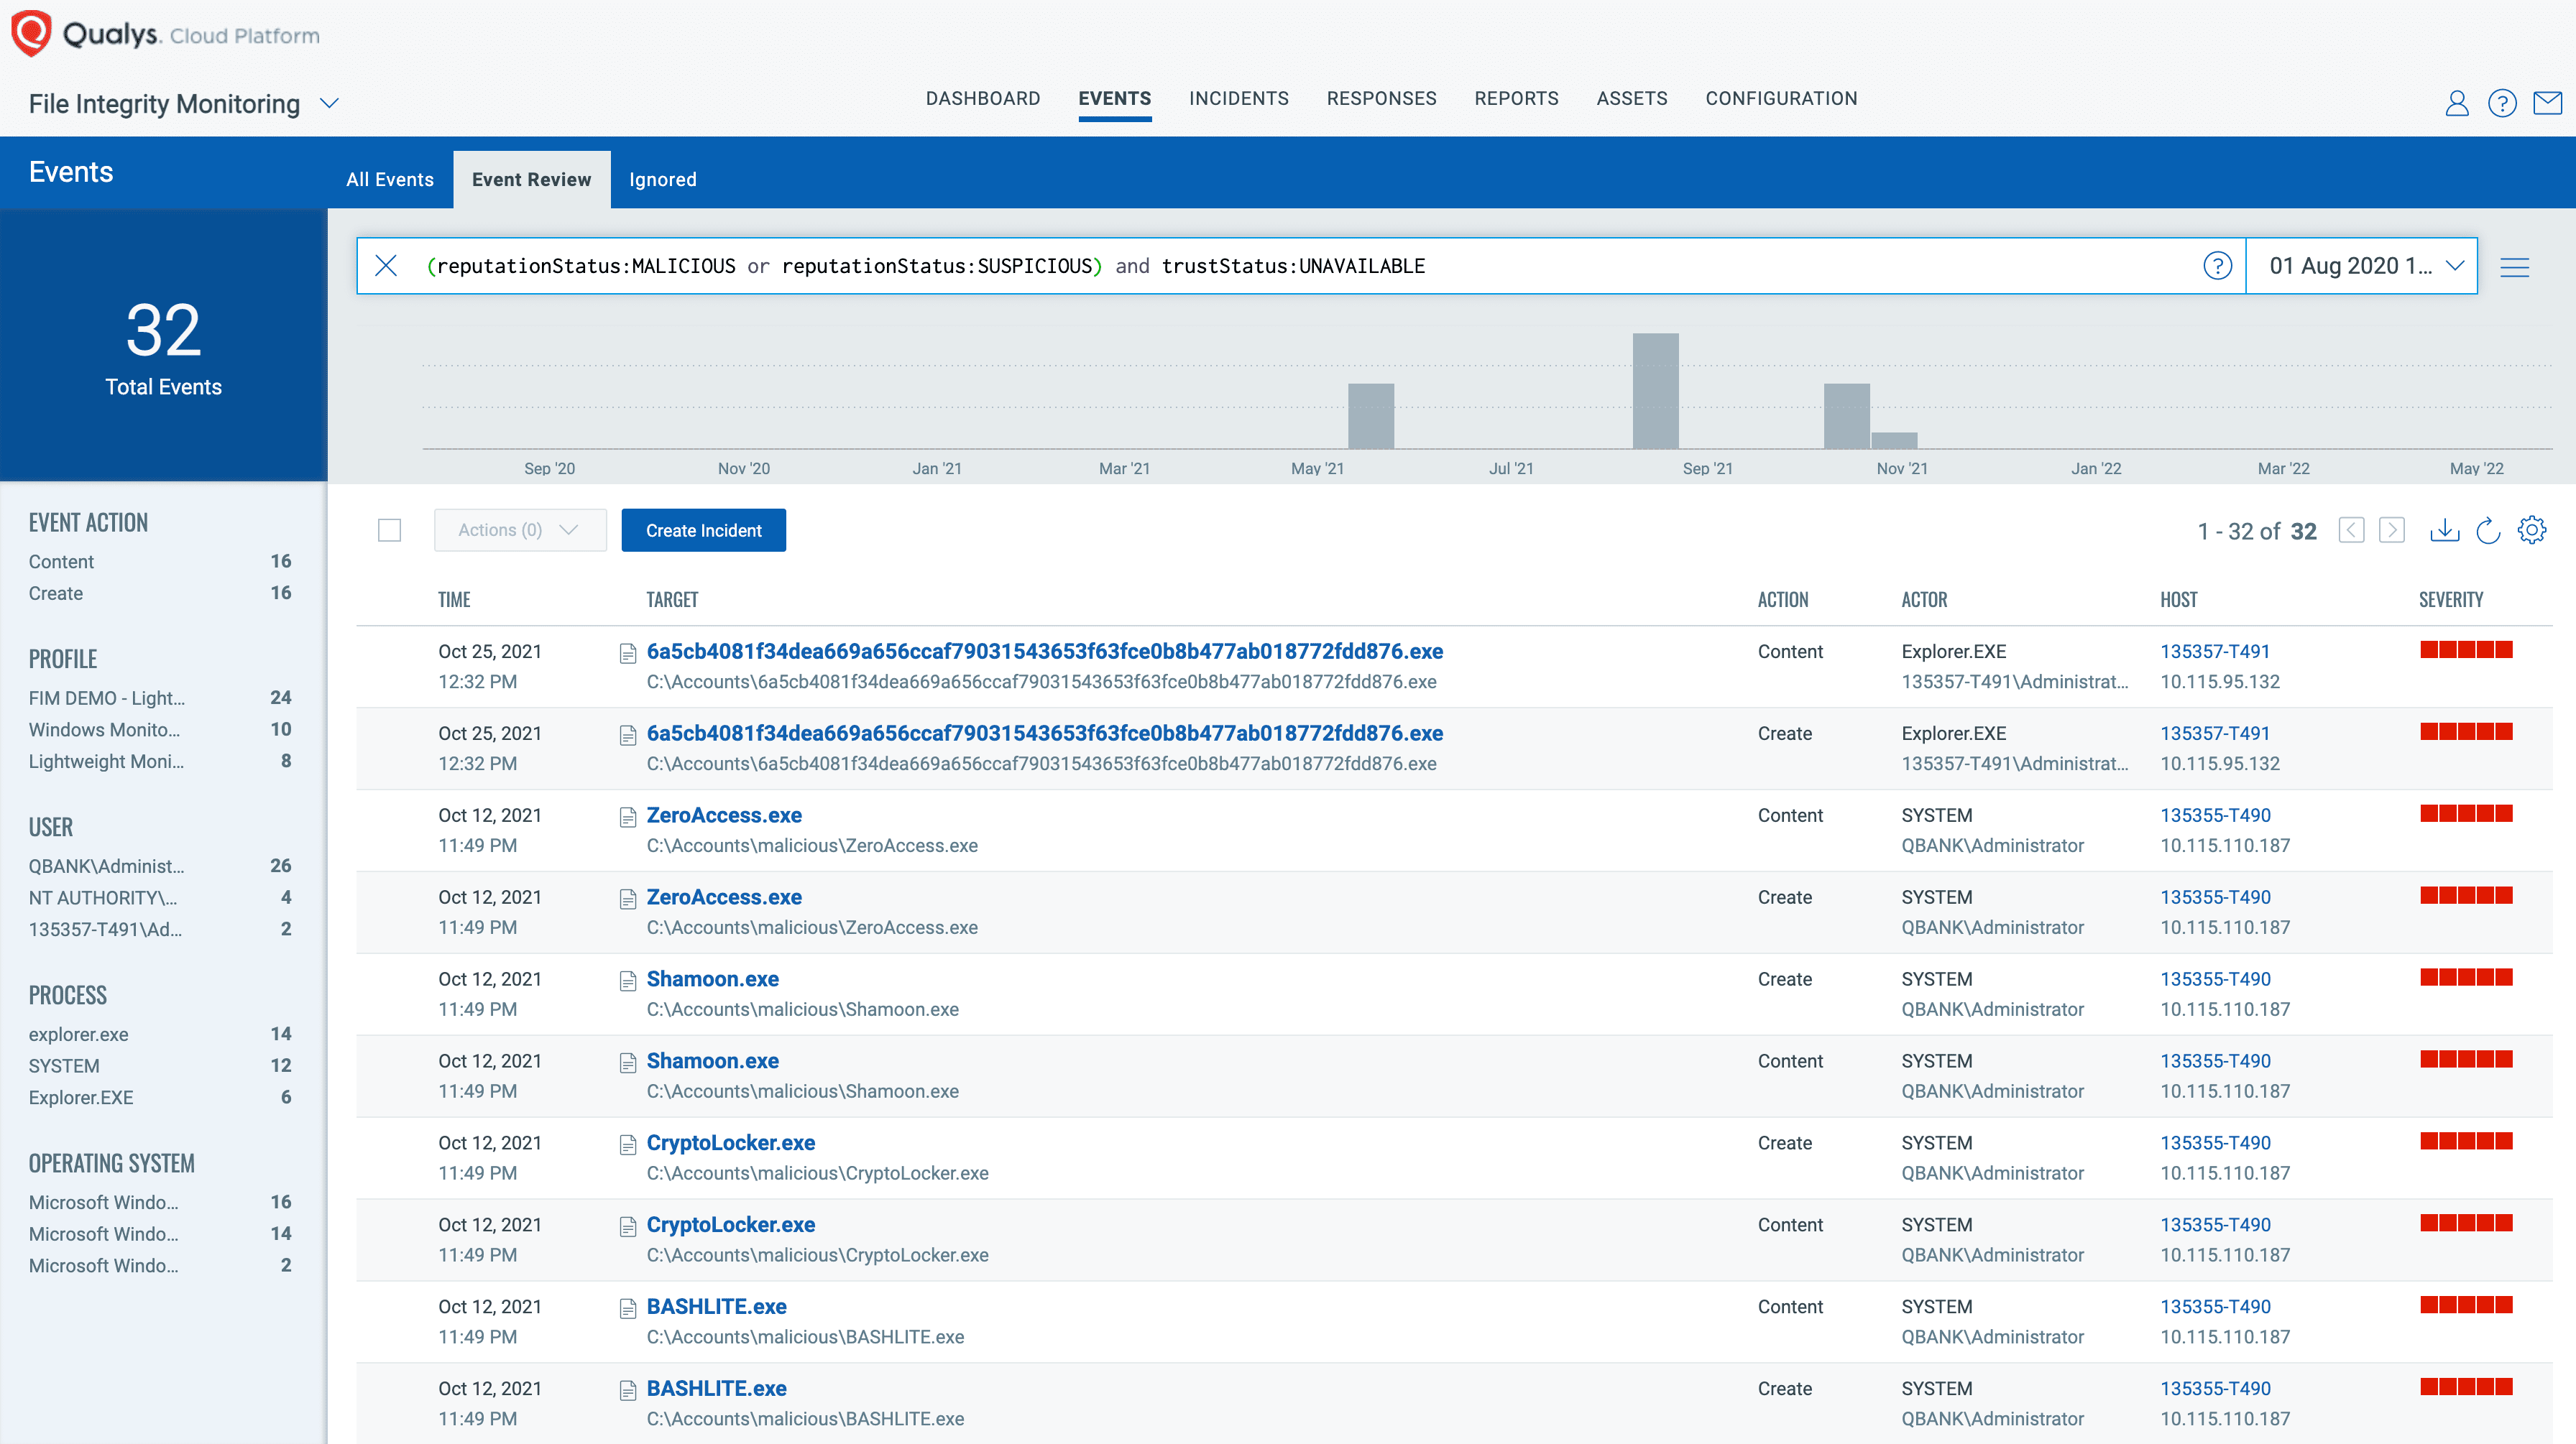Image resolution: width=2576 pixels, height=1444 pixels.
Task: Open the Responses menu
Action: 1382,98
